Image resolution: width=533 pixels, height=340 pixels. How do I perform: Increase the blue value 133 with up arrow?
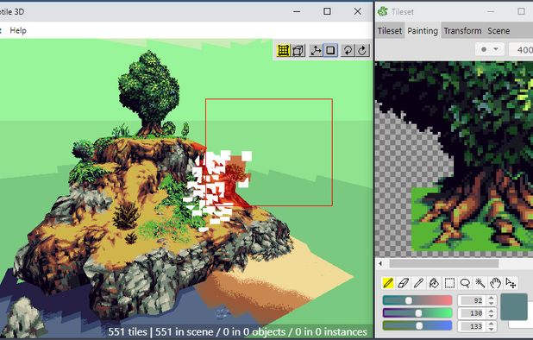tap(492, 324)
